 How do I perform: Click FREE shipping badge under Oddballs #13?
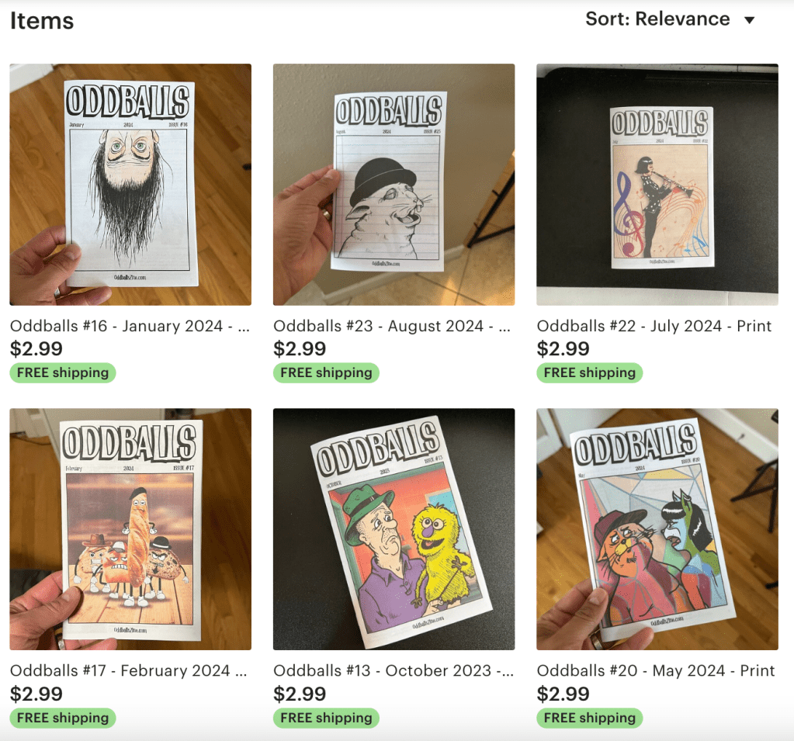[326, 718]
